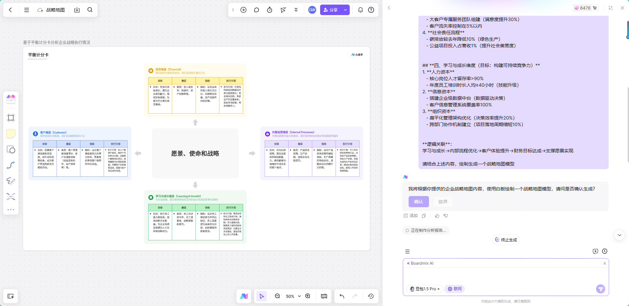Viewport: 629px width, 306px height.
Task: Jump to chat bottom with down chevron
Action: pos(619,235)
